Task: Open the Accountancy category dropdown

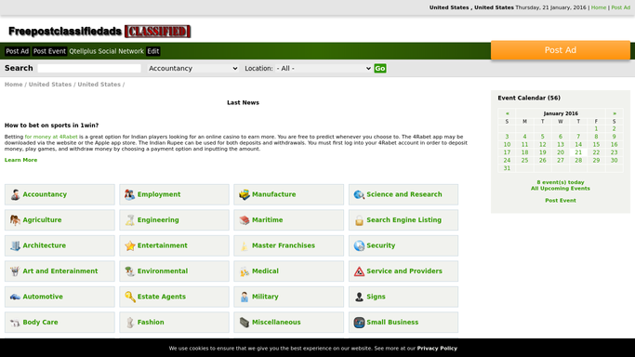Action: coord(192,69)
